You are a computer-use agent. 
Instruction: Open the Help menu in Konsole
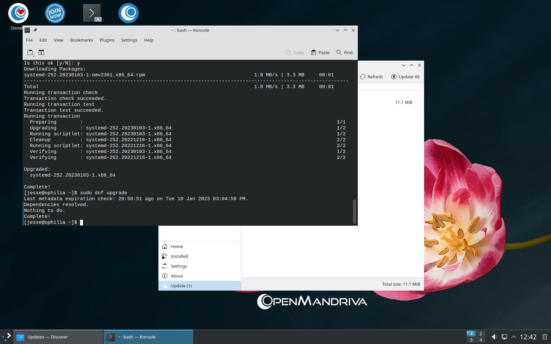click(149, 40)
